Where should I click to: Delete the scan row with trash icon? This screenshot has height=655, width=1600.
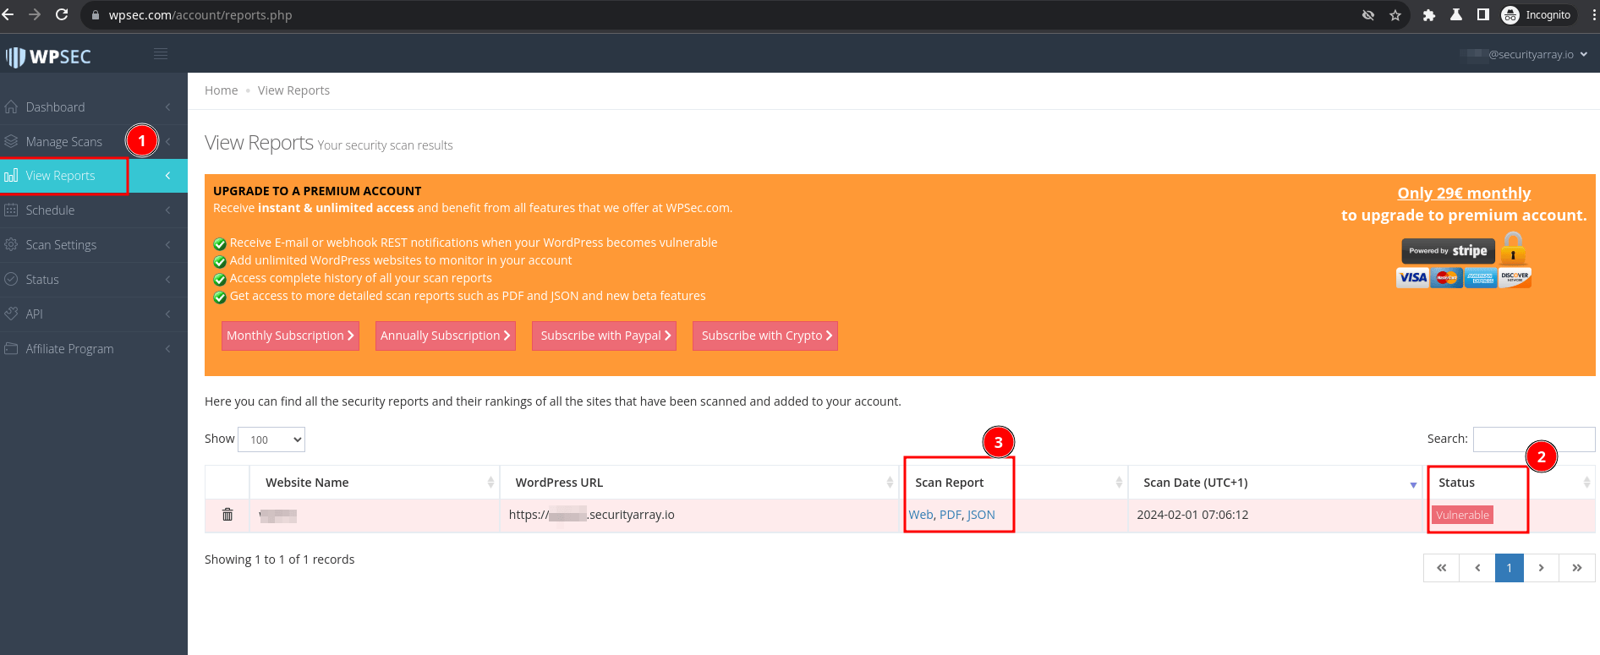(227, 514)
